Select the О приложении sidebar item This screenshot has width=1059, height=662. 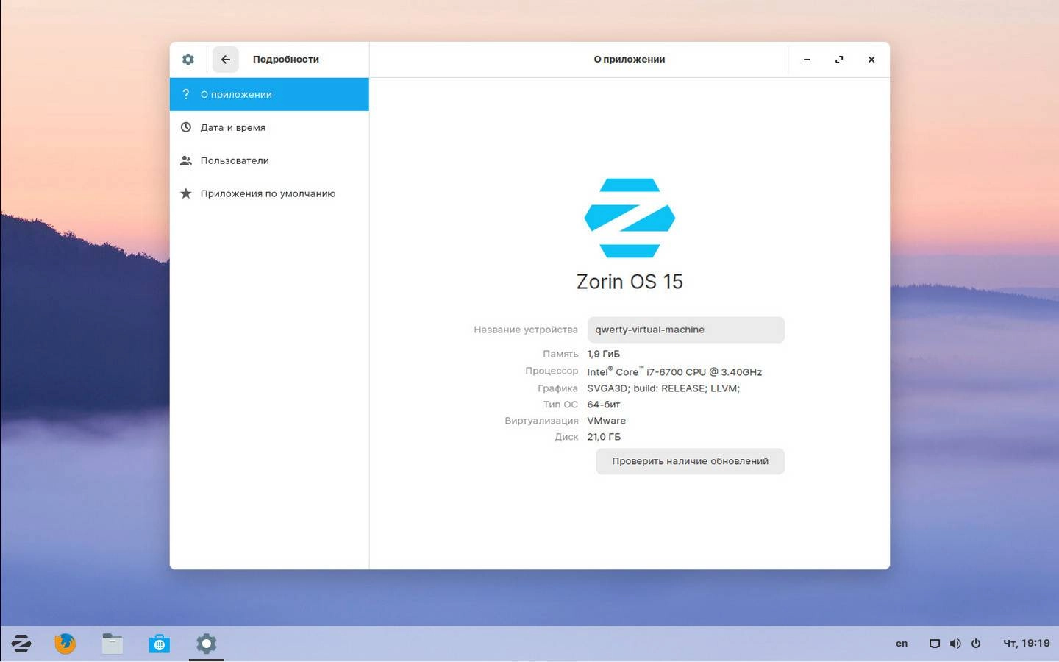pos(269,94)
